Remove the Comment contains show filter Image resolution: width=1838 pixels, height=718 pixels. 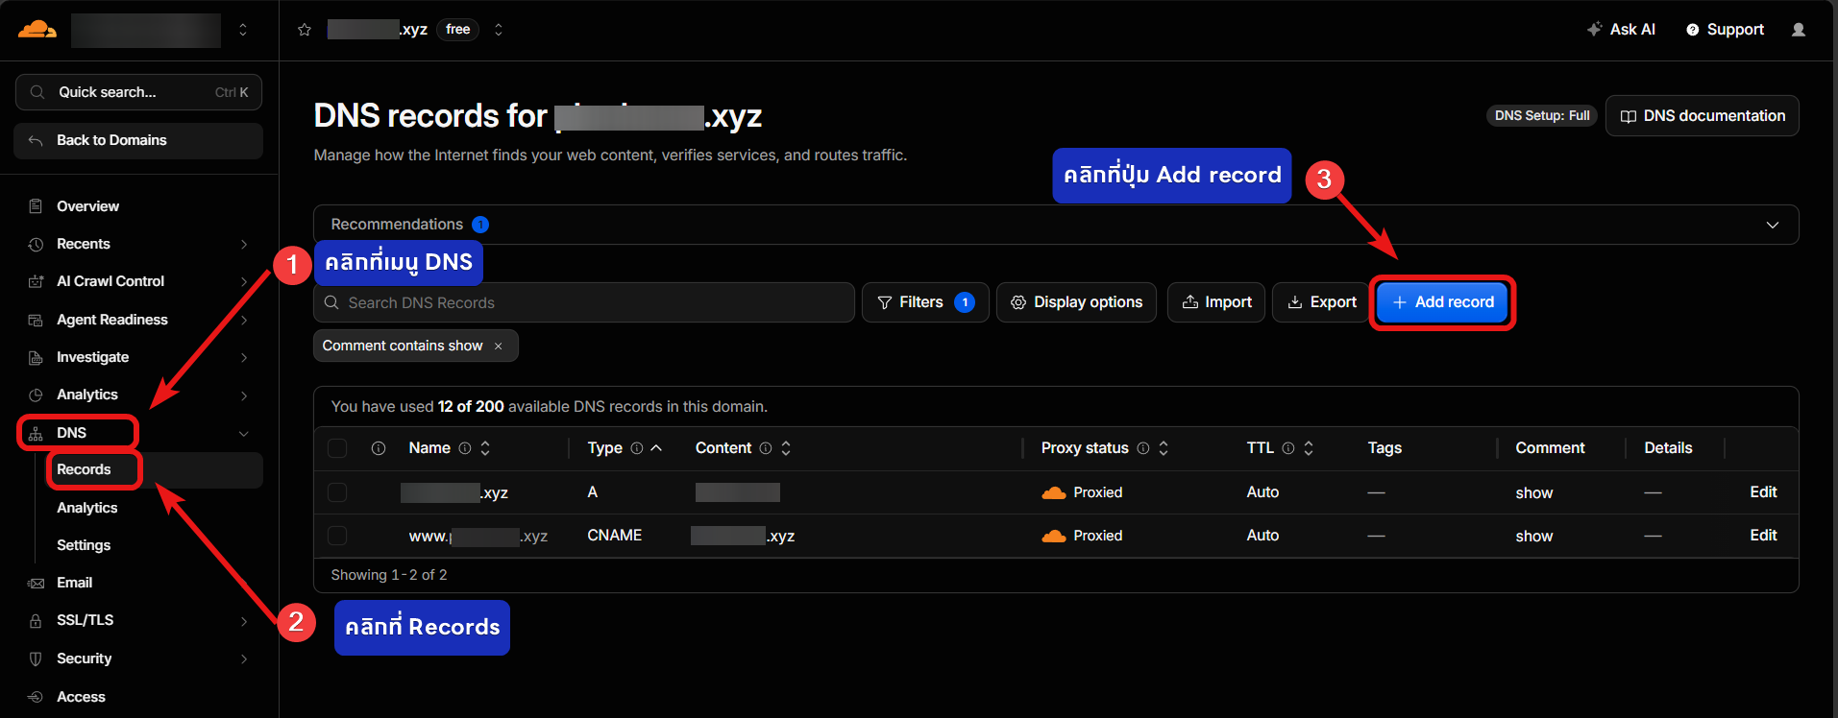tap(498, 346)
